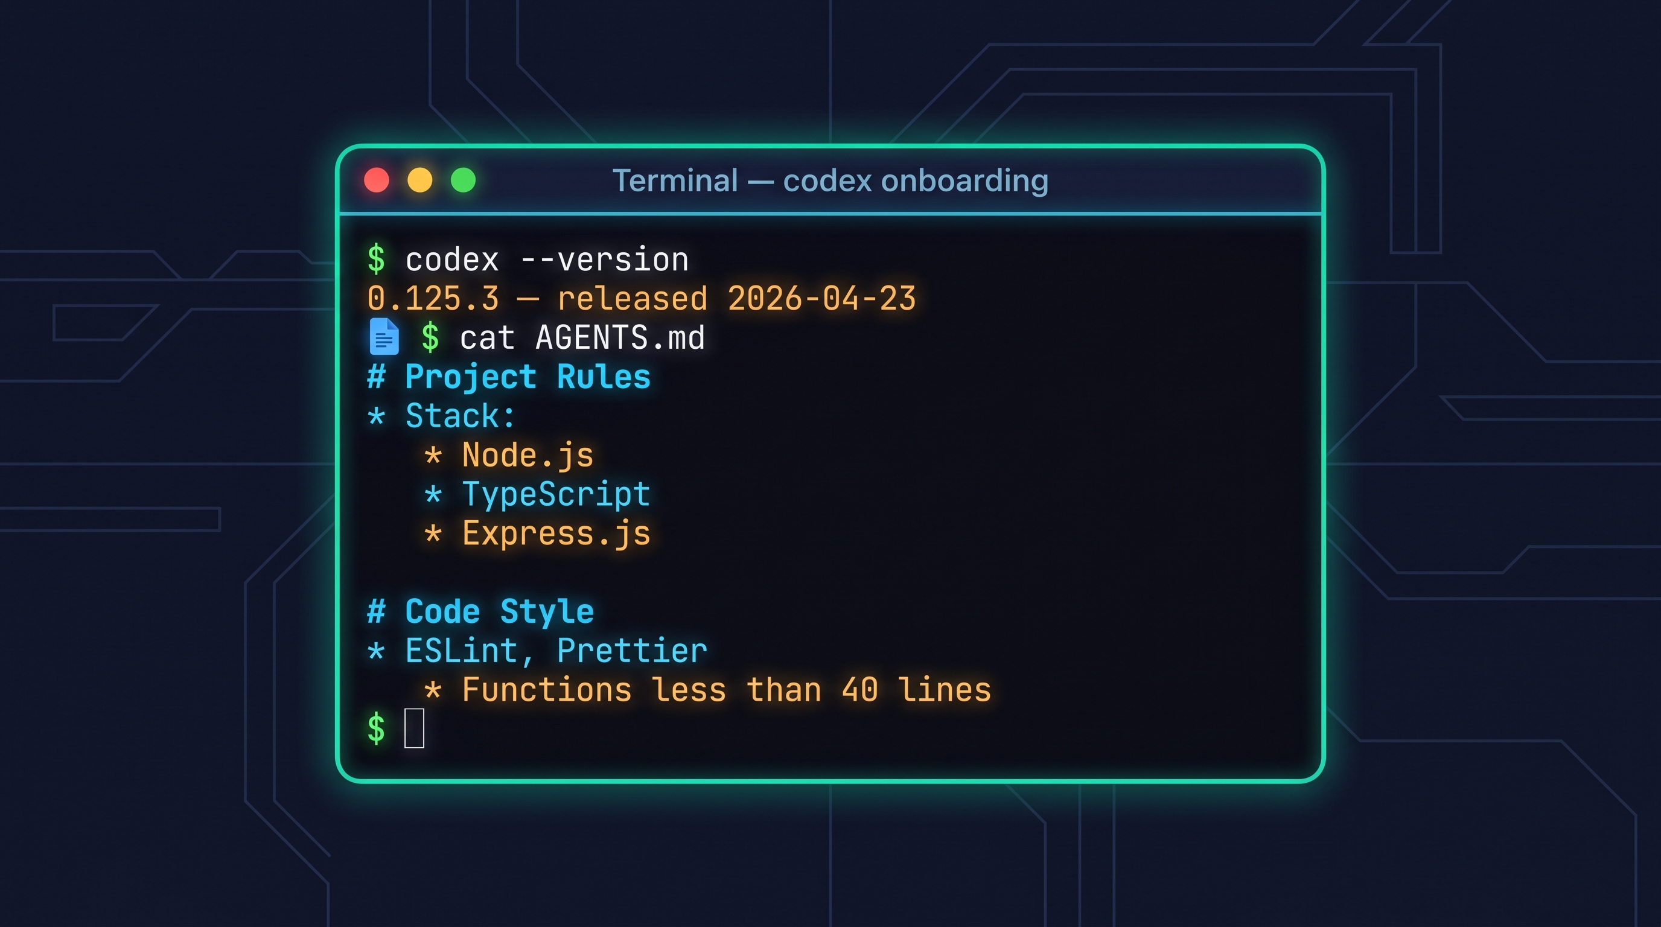
Task: Click the '# Project Rules' heading
Action: [x=509, y=377]
